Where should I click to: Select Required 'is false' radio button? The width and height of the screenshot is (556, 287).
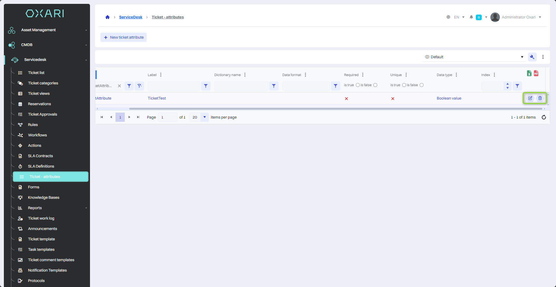(x=375, y=85)
